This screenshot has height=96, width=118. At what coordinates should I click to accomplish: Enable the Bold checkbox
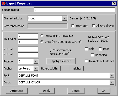pyautogui.click(x=86, y=49)
